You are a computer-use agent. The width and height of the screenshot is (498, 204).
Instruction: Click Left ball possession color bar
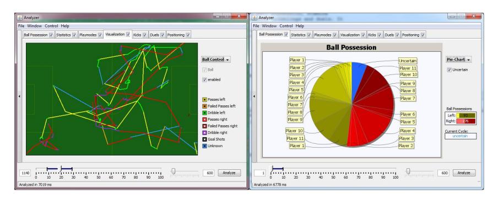coord(466,115)
